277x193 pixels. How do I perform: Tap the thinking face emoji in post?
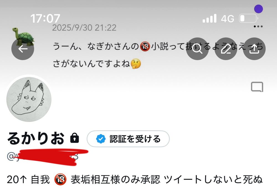136,64
